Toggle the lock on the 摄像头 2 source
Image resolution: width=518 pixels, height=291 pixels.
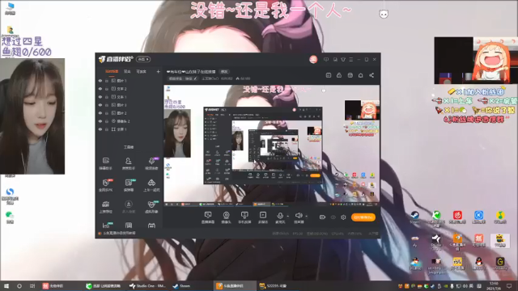(107, 121)
